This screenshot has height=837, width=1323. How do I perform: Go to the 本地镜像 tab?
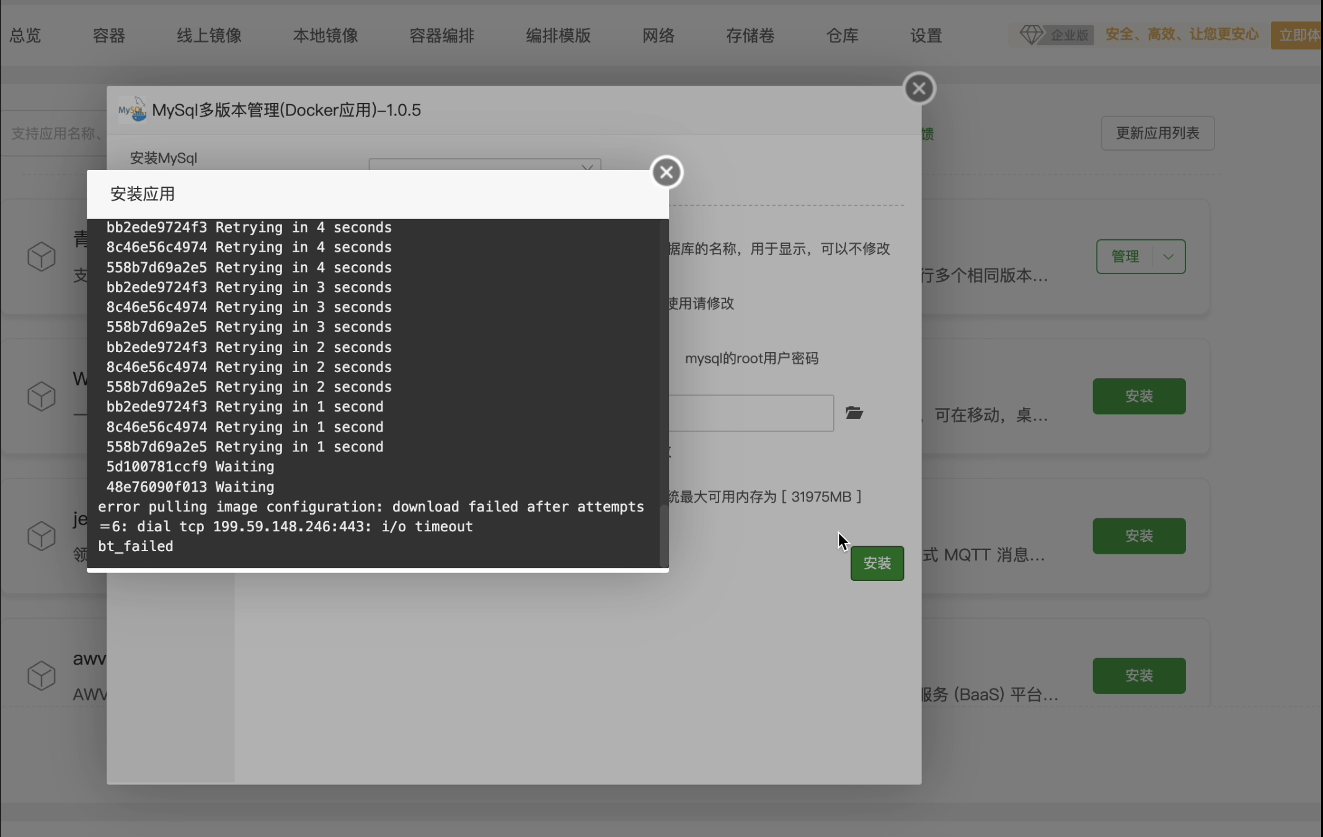(325, 35)
